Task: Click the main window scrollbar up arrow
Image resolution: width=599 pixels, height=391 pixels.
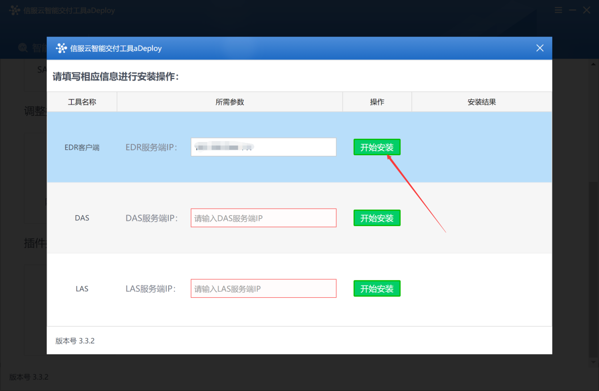Action: (x=593, y=64)
